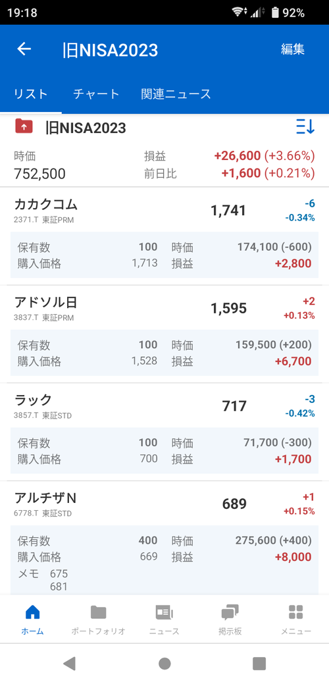Tap the Android home circle button
The width and height of the screenshot is (329, 684).
coord(164,664)
